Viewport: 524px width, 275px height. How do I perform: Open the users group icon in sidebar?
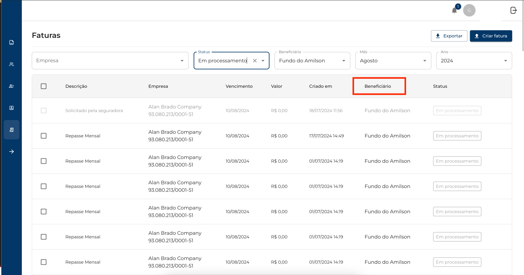[12, 64]
